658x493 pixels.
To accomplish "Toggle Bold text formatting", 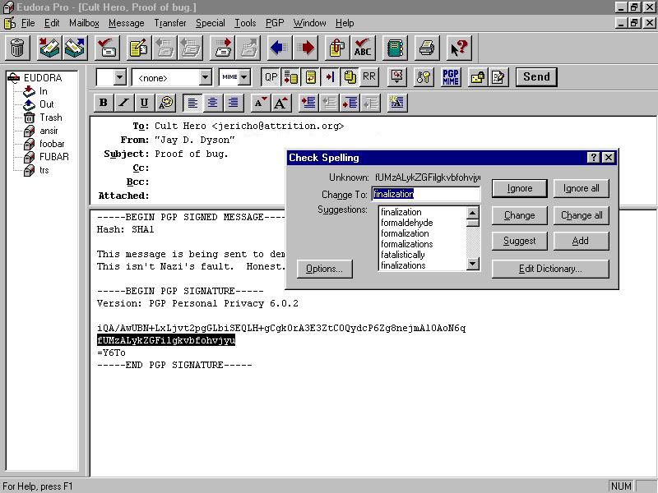I will [x=104, y=103].
